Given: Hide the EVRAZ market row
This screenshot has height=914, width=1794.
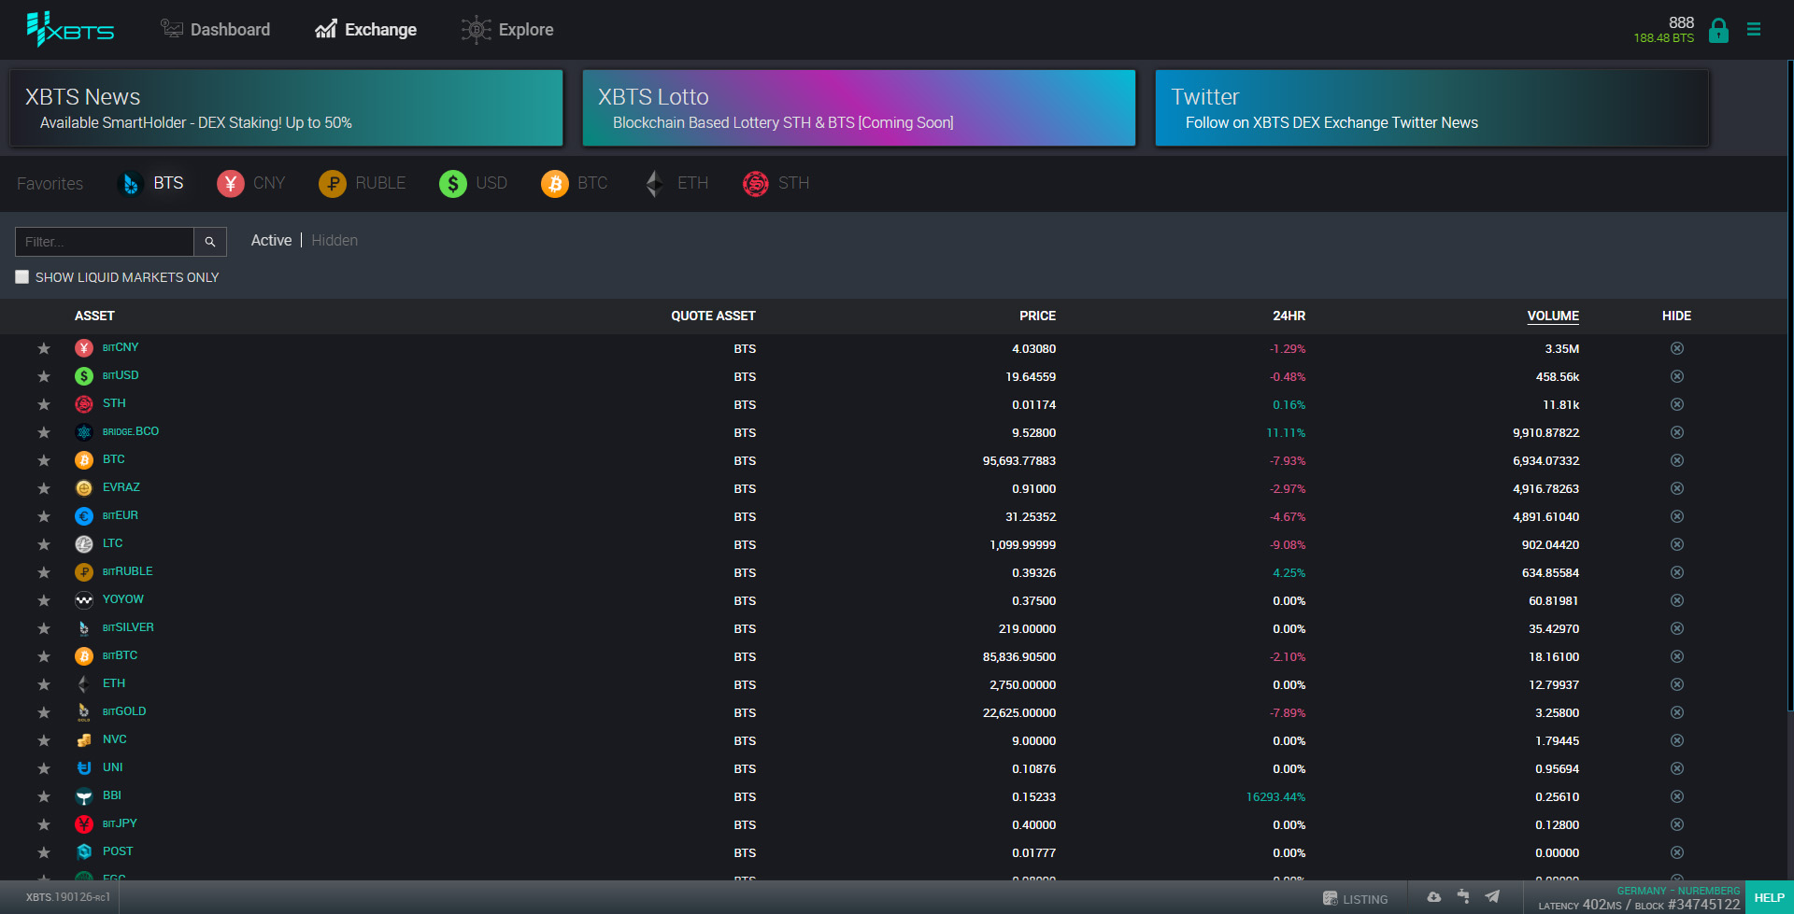Looking at the screenshot, I should coord(1677,488).
